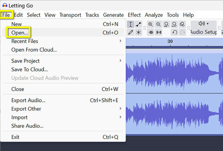Click the Silence audio selection icon
The width and height of the screenshot is (223, 151).
click(159, 32)
